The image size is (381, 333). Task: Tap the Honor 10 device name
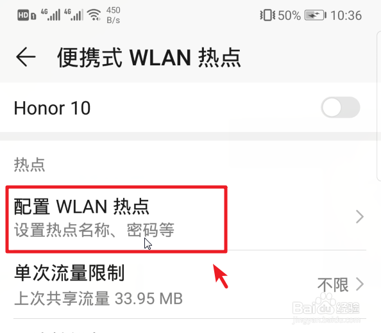pyautogui.click(x=52, y=108)
